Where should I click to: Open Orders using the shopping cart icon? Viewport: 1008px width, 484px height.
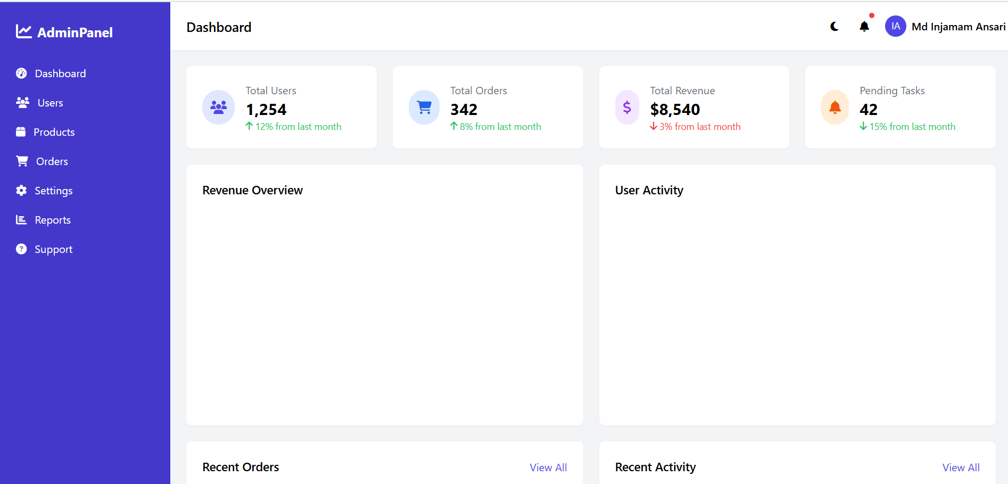click(x=22, y=161)
